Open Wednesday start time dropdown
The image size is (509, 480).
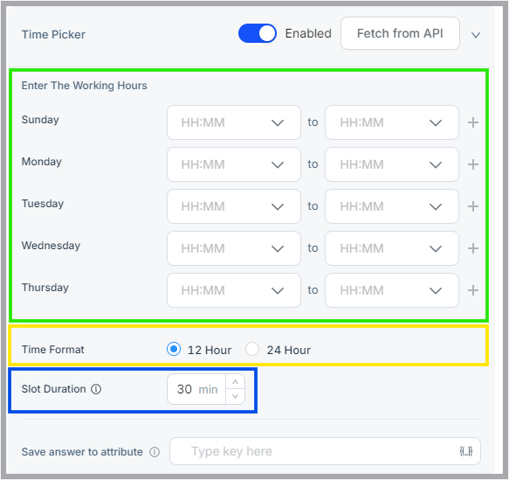234,248
